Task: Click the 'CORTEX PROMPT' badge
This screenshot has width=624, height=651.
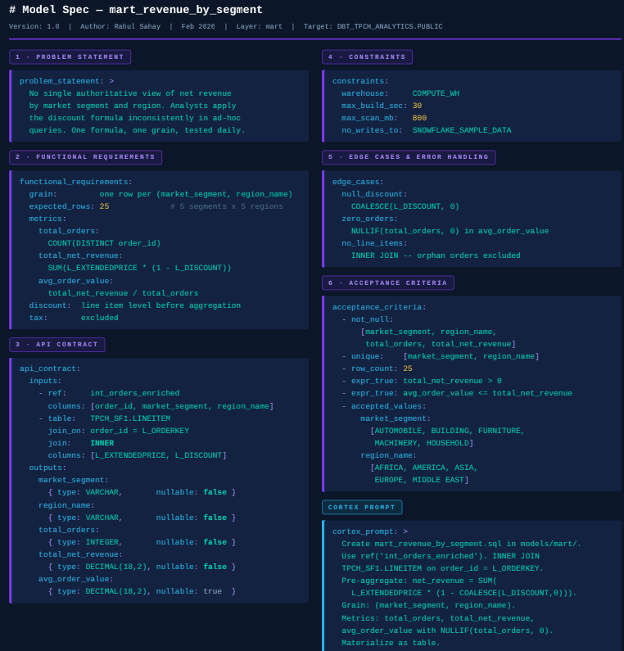Action: click(362, 508)
